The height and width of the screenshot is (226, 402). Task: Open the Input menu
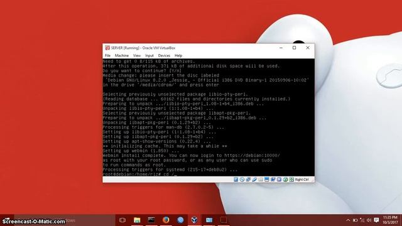pyautogui.click(x=149, y=56)
